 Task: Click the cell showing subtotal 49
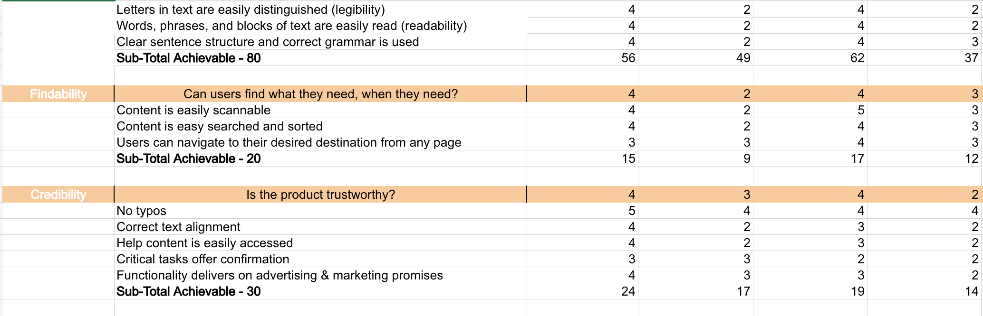click(x=695, y=58)
